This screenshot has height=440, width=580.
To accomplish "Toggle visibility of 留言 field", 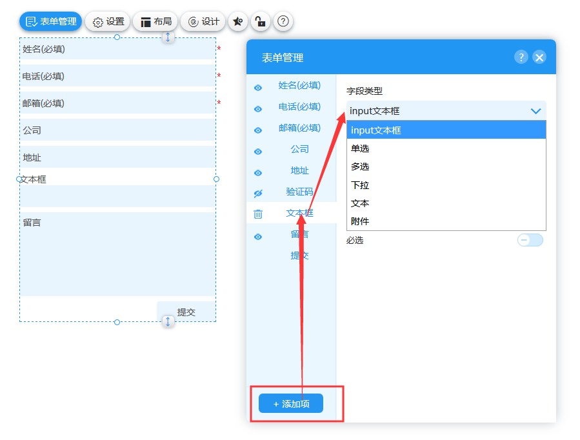I will (x=258, y=237).
